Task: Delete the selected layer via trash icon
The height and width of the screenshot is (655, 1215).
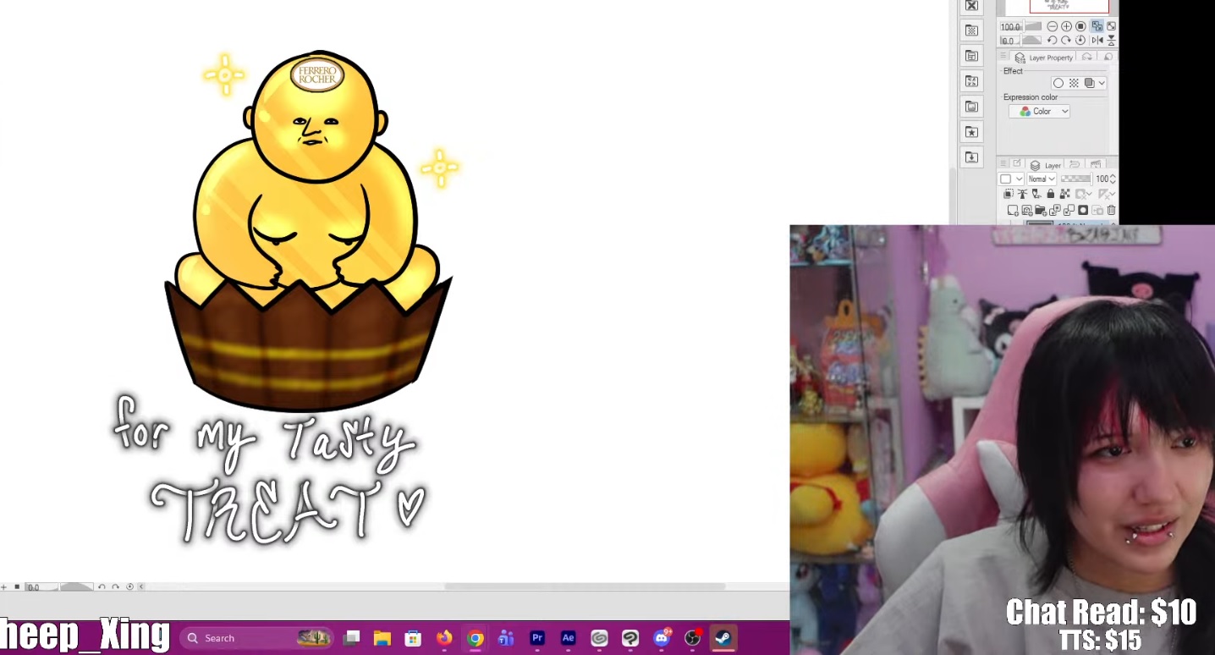Action: point(1111,211)
